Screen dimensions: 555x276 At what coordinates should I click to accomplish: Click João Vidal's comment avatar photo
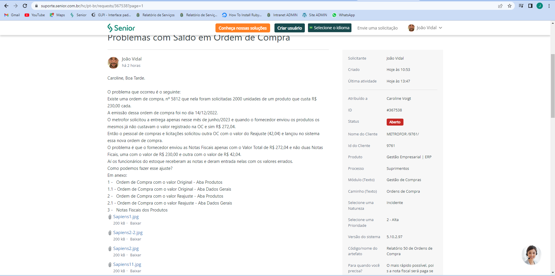click(113, 62)
